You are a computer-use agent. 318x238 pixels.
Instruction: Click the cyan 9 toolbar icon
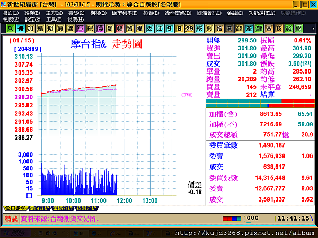pyautogui.click(x=170, y=29)
